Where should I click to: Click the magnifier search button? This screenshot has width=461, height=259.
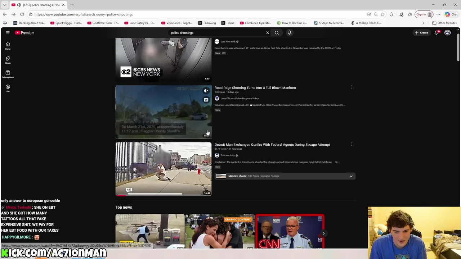tap(277, 33)
